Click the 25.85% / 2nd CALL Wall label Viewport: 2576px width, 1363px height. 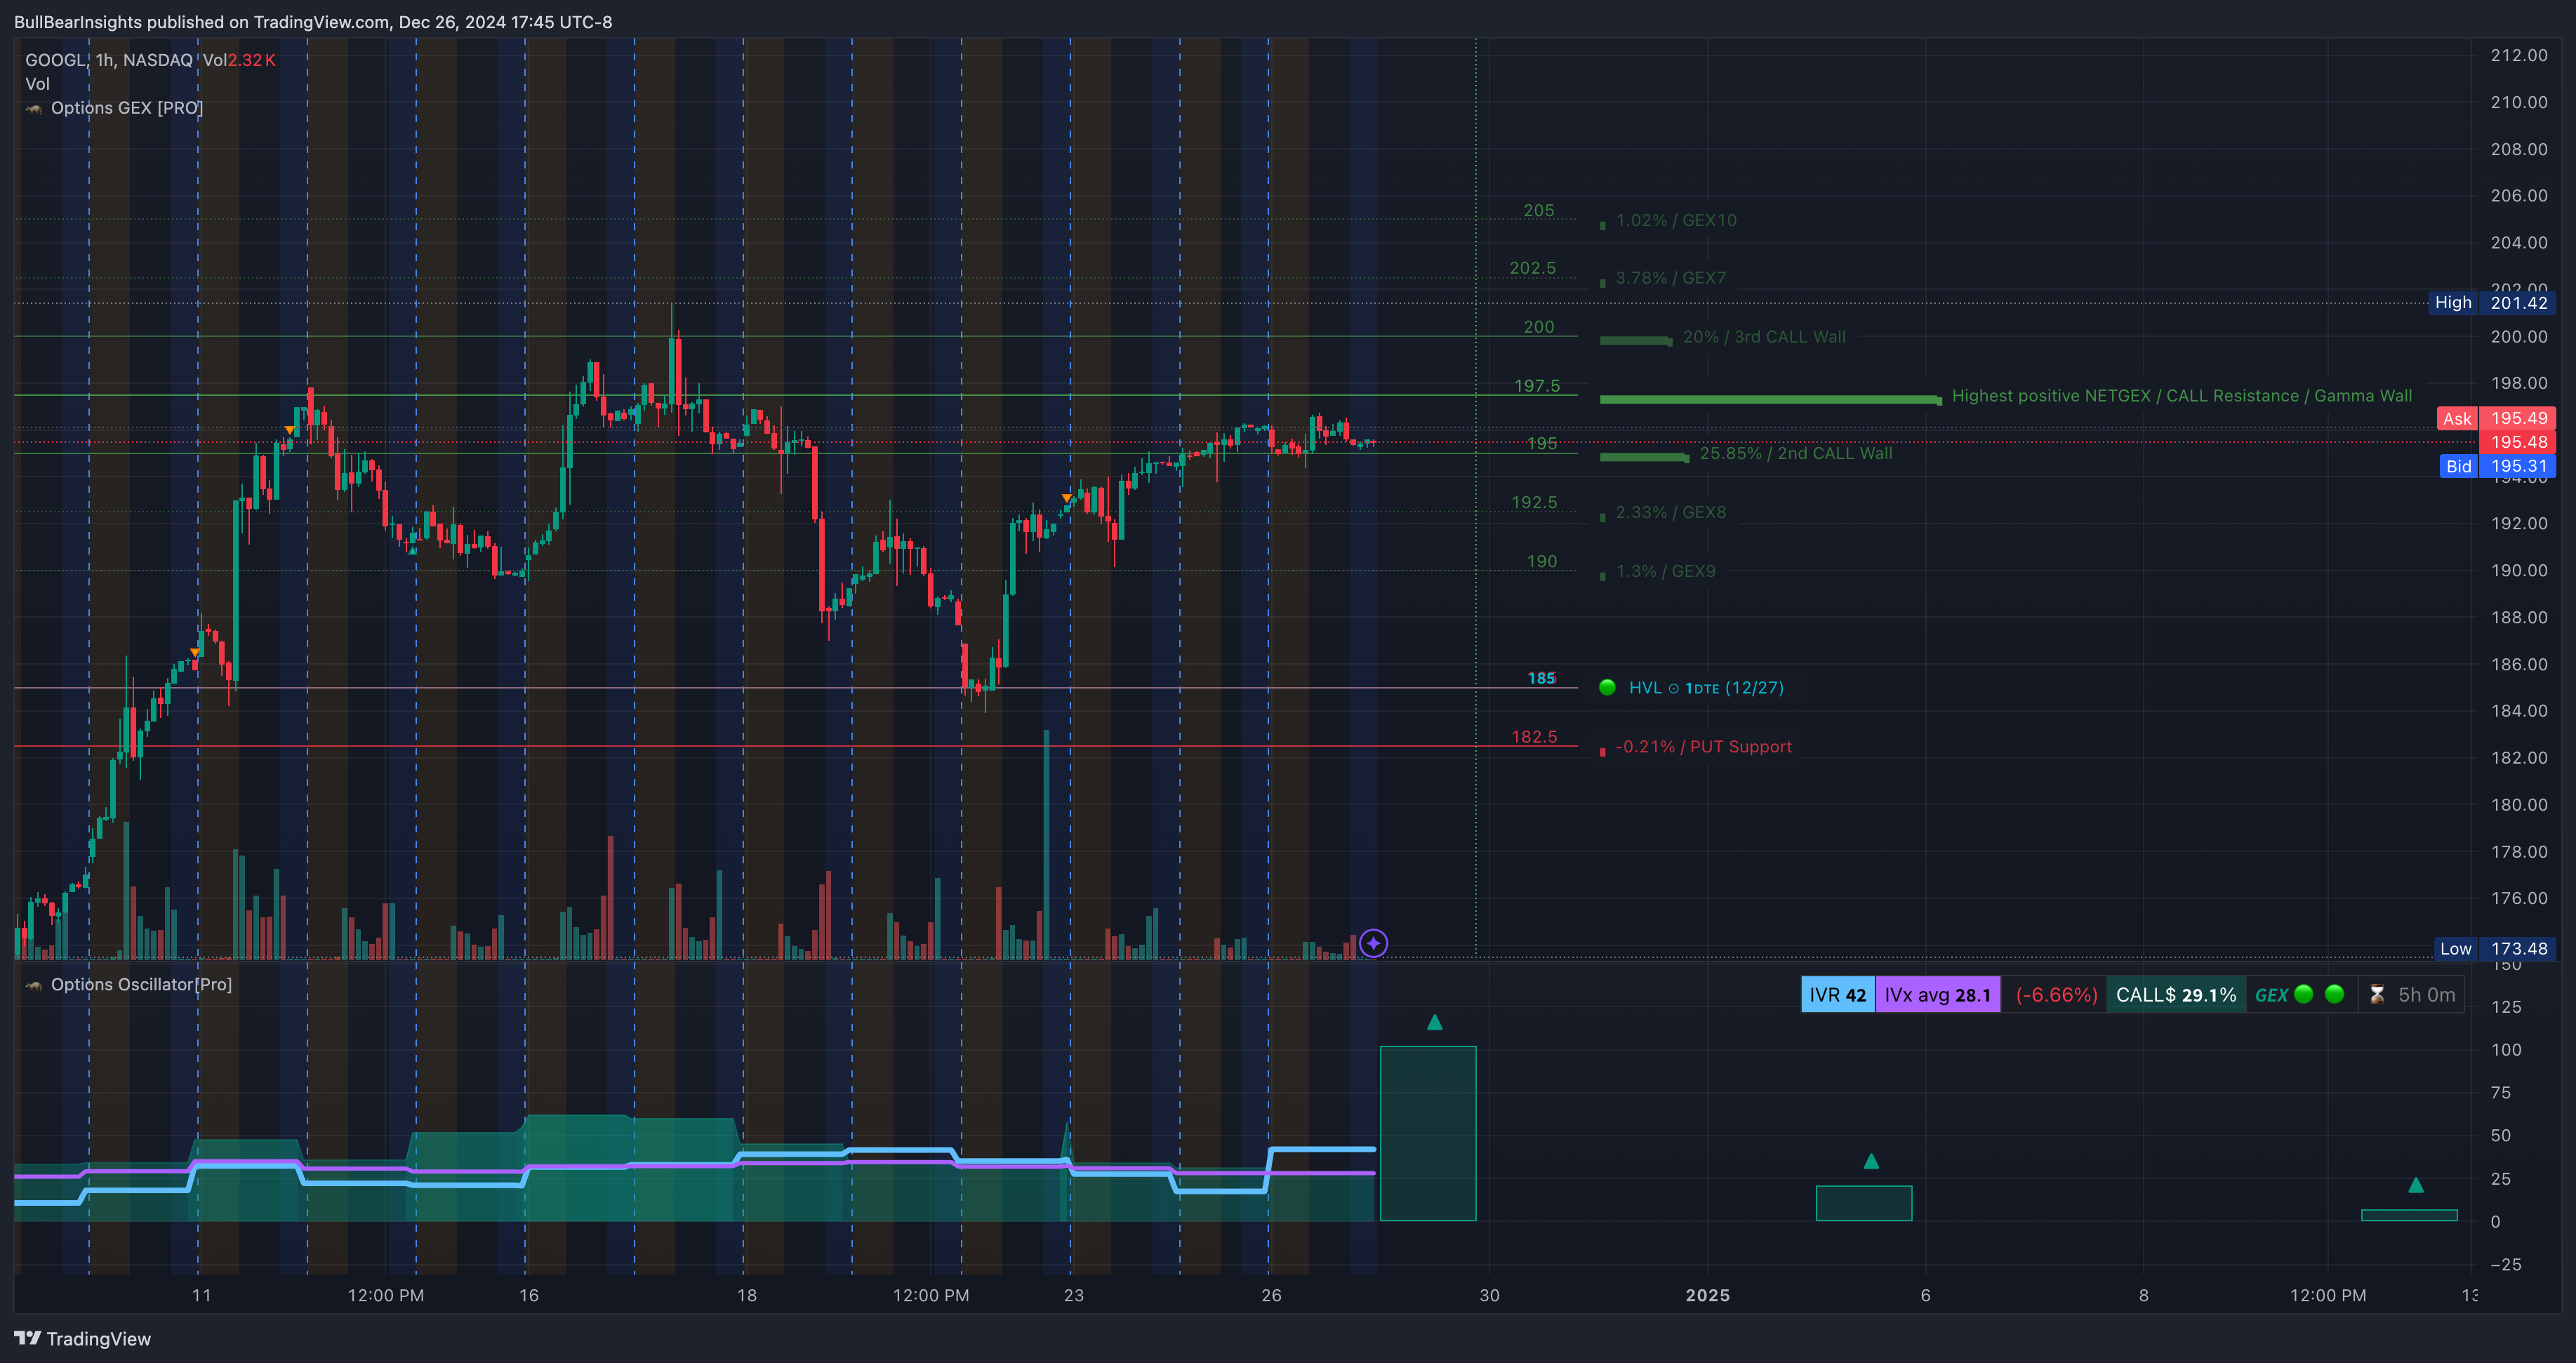click(1796, 453)
